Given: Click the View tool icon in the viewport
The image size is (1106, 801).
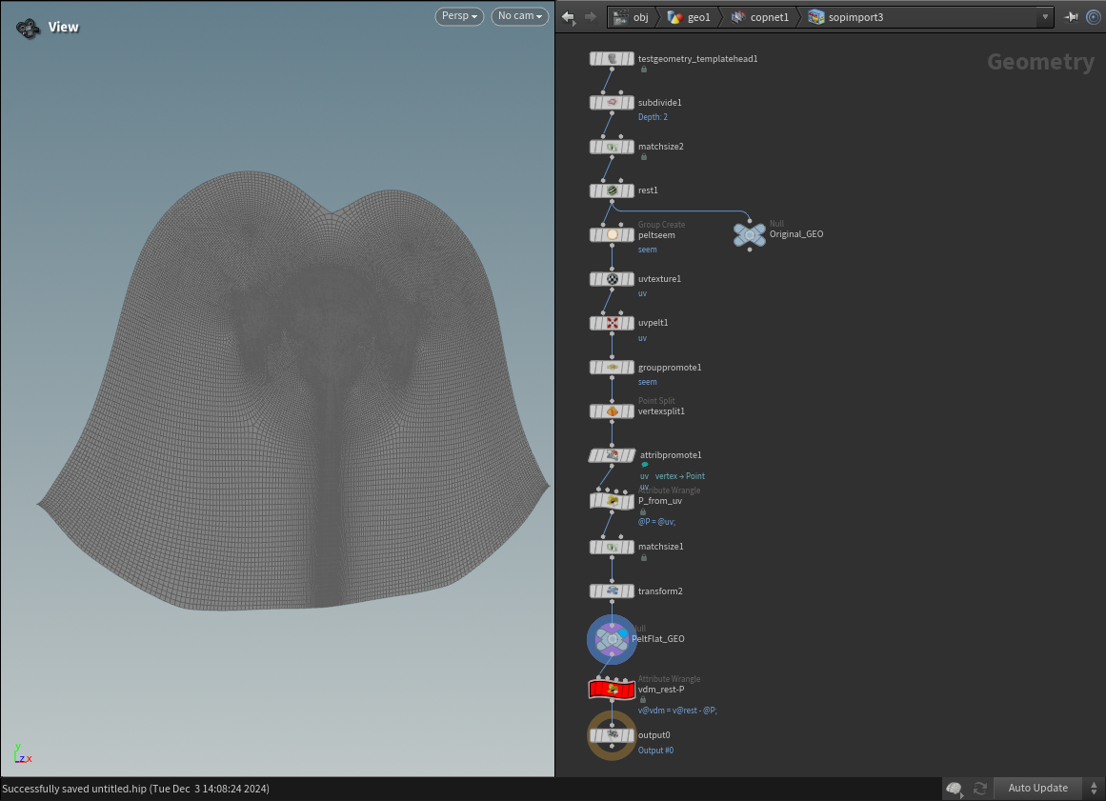Looking at the screenshot, I should click(x=29, y=29).
